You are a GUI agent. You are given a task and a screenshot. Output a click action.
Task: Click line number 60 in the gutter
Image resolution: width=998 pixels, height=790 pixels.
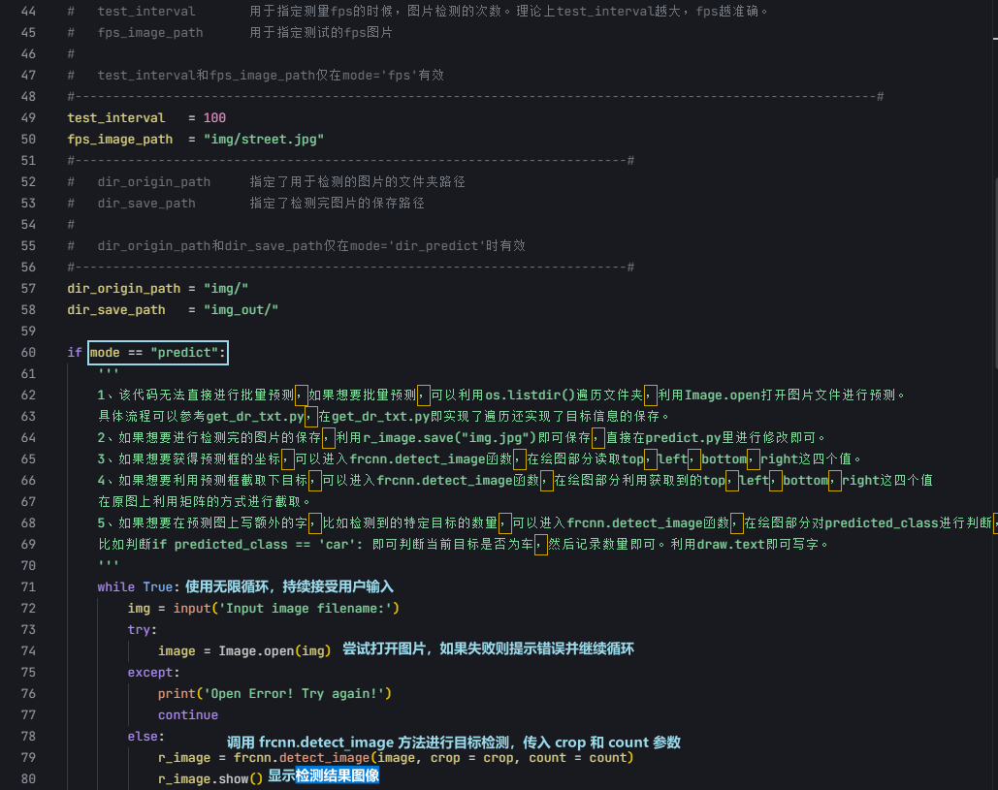(x=28, y=352)
